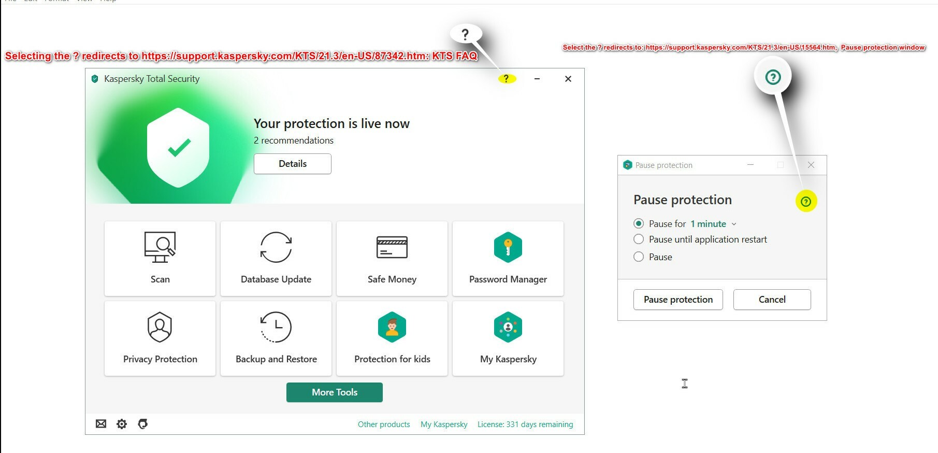Minimize the Kaspersky Total Security window
938x453 pixels.
(x=537, y=79)
